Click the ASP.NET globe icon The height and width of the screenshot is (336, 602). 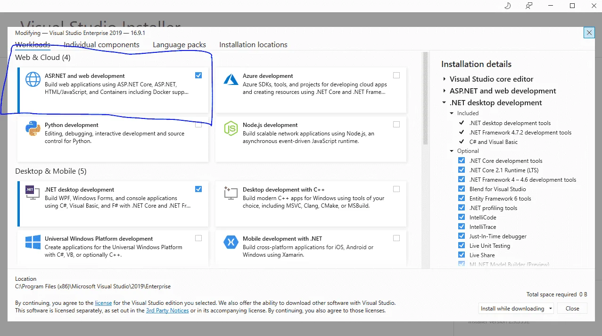click(x=33, y=80)
